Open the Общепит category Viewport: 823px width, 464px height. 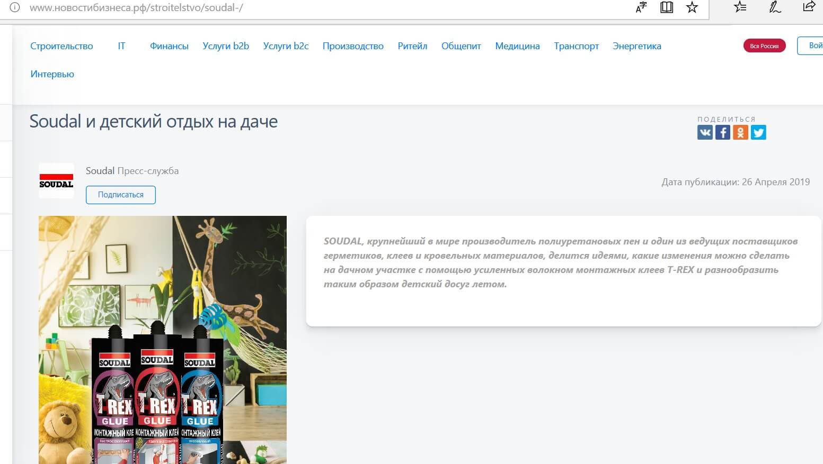click(x=461, y=46)
